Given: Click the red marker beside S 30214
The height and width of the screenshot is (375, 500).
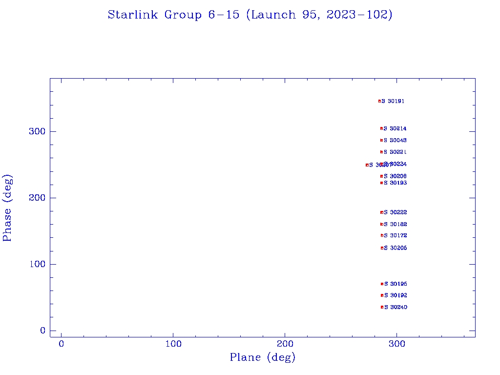Looking at the screenshot, I should tap(381, 128).
